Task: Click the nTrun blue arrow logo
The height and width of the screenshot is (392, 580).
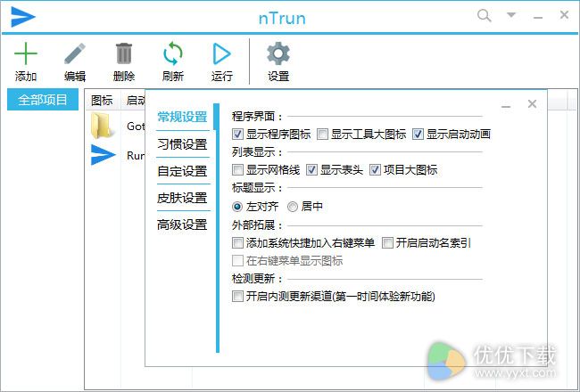Action: click(23, 17)
